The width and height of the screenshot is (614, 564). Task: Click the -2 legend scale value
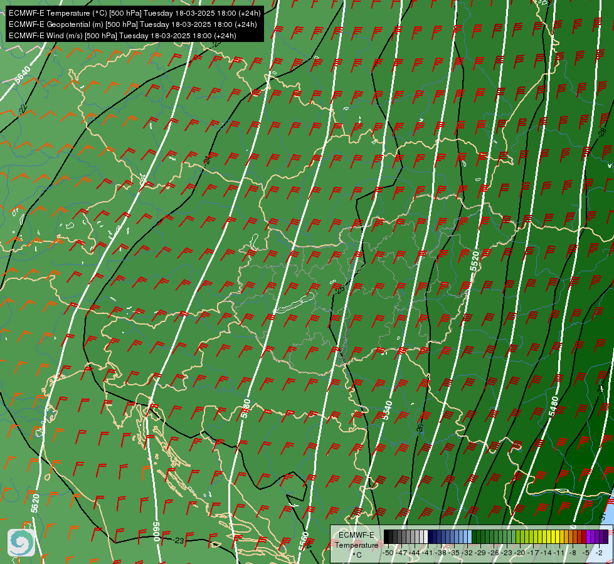[x=599, y=553]
